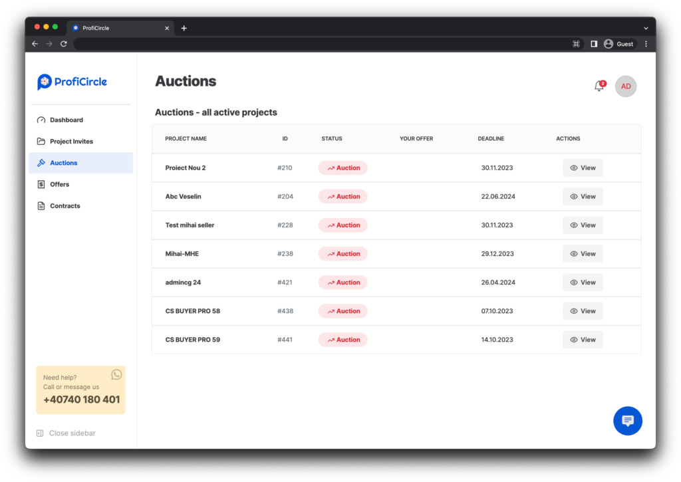Click the 07.10.2023 deadline
This screenshot has height=482, width=681.
click(x=497, y=311)
